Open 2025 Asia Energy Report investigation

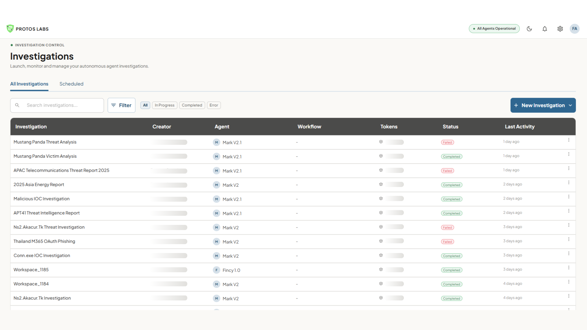pos(39,185)
